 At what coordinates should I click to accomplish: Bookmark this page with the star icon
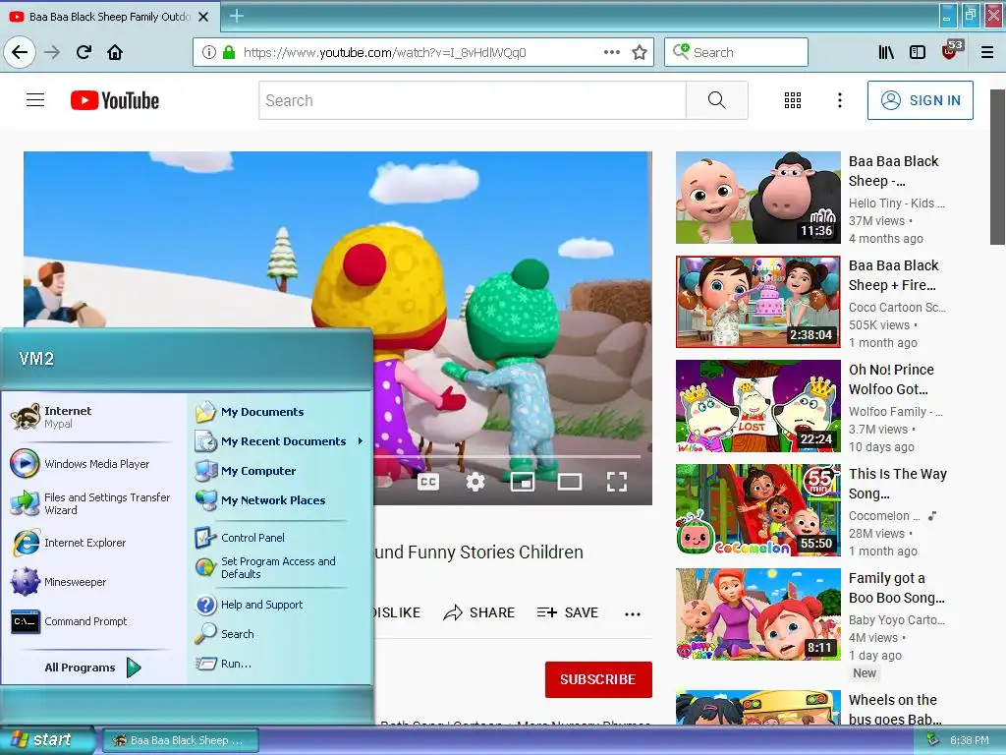(639, 52)
